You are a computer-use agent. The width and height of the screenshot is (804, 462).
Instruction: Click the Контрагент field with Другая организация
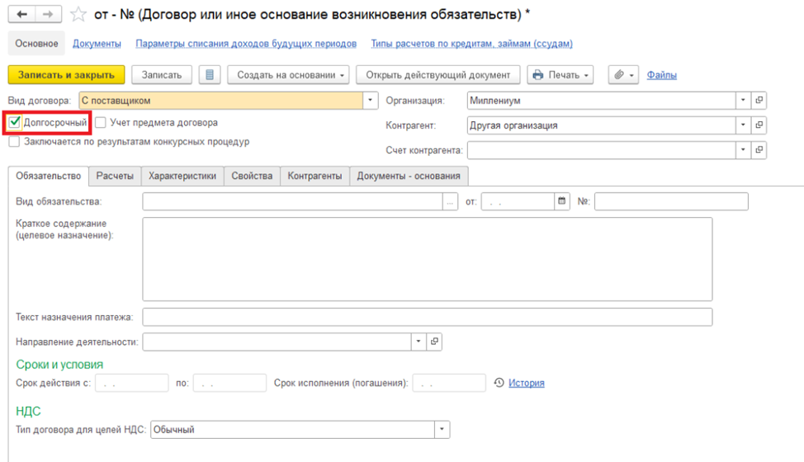pyautogui.click(x=602, y=125)
